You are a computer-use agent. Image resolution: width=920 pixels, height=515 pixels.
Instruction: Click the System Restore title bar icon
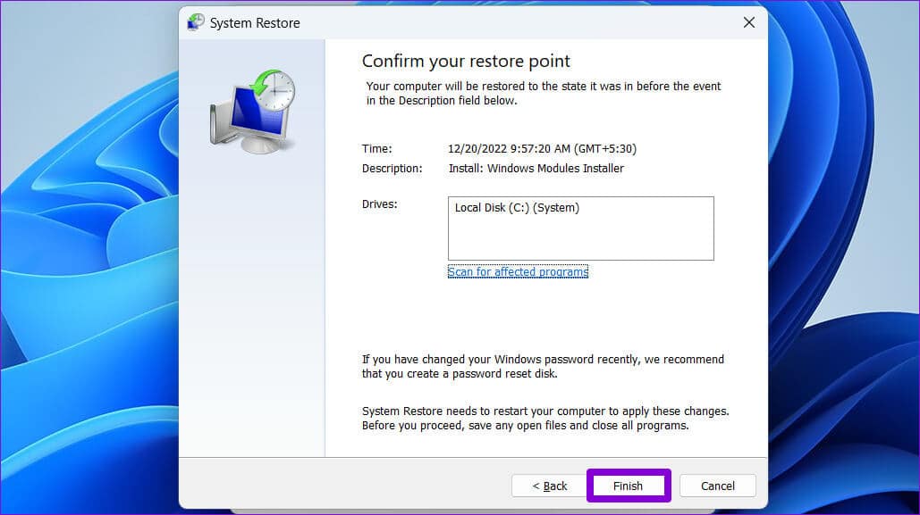coord(196,22)
